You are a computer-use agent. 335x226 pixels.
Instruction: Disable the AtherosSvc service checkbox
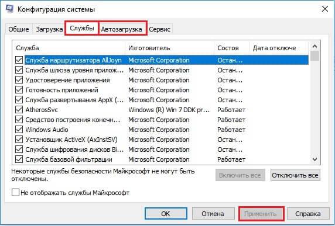pos(19,110)
